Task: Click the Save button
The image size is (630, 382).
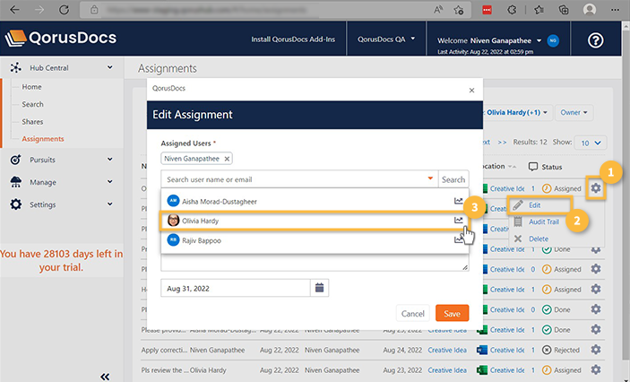Action: [x=452, y=313]
